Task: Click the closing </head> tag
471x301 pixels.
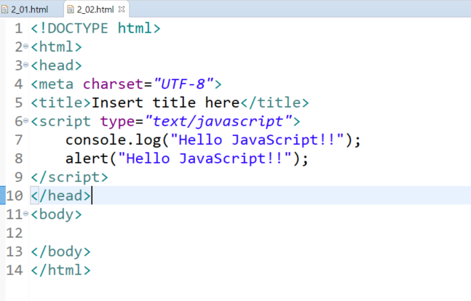Action: point(60,196)
